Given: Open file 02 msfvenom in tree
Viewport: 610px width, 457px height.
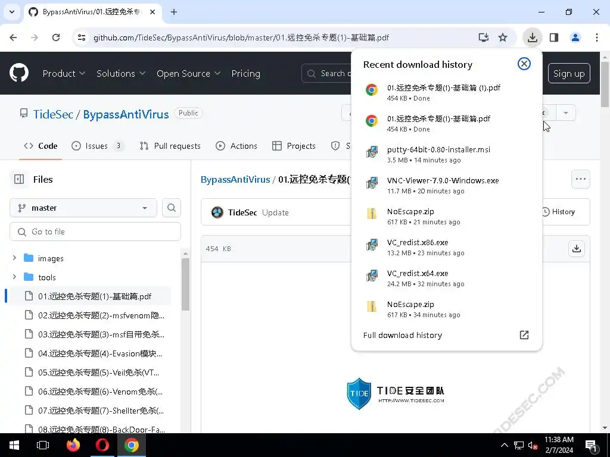Looking at the screenshot, I should click(x=89, y=315).
